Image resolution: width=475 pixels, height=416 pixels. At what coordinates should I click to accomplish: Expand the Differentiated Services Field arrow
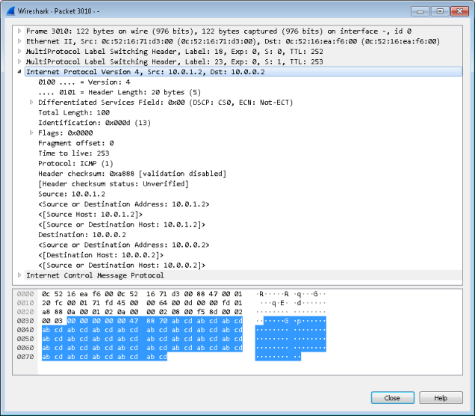(31, 103)
